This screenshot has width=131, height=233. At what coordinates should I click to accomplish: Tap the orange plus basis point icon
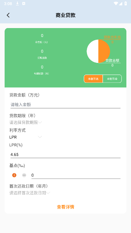click(x=14, y=175)
